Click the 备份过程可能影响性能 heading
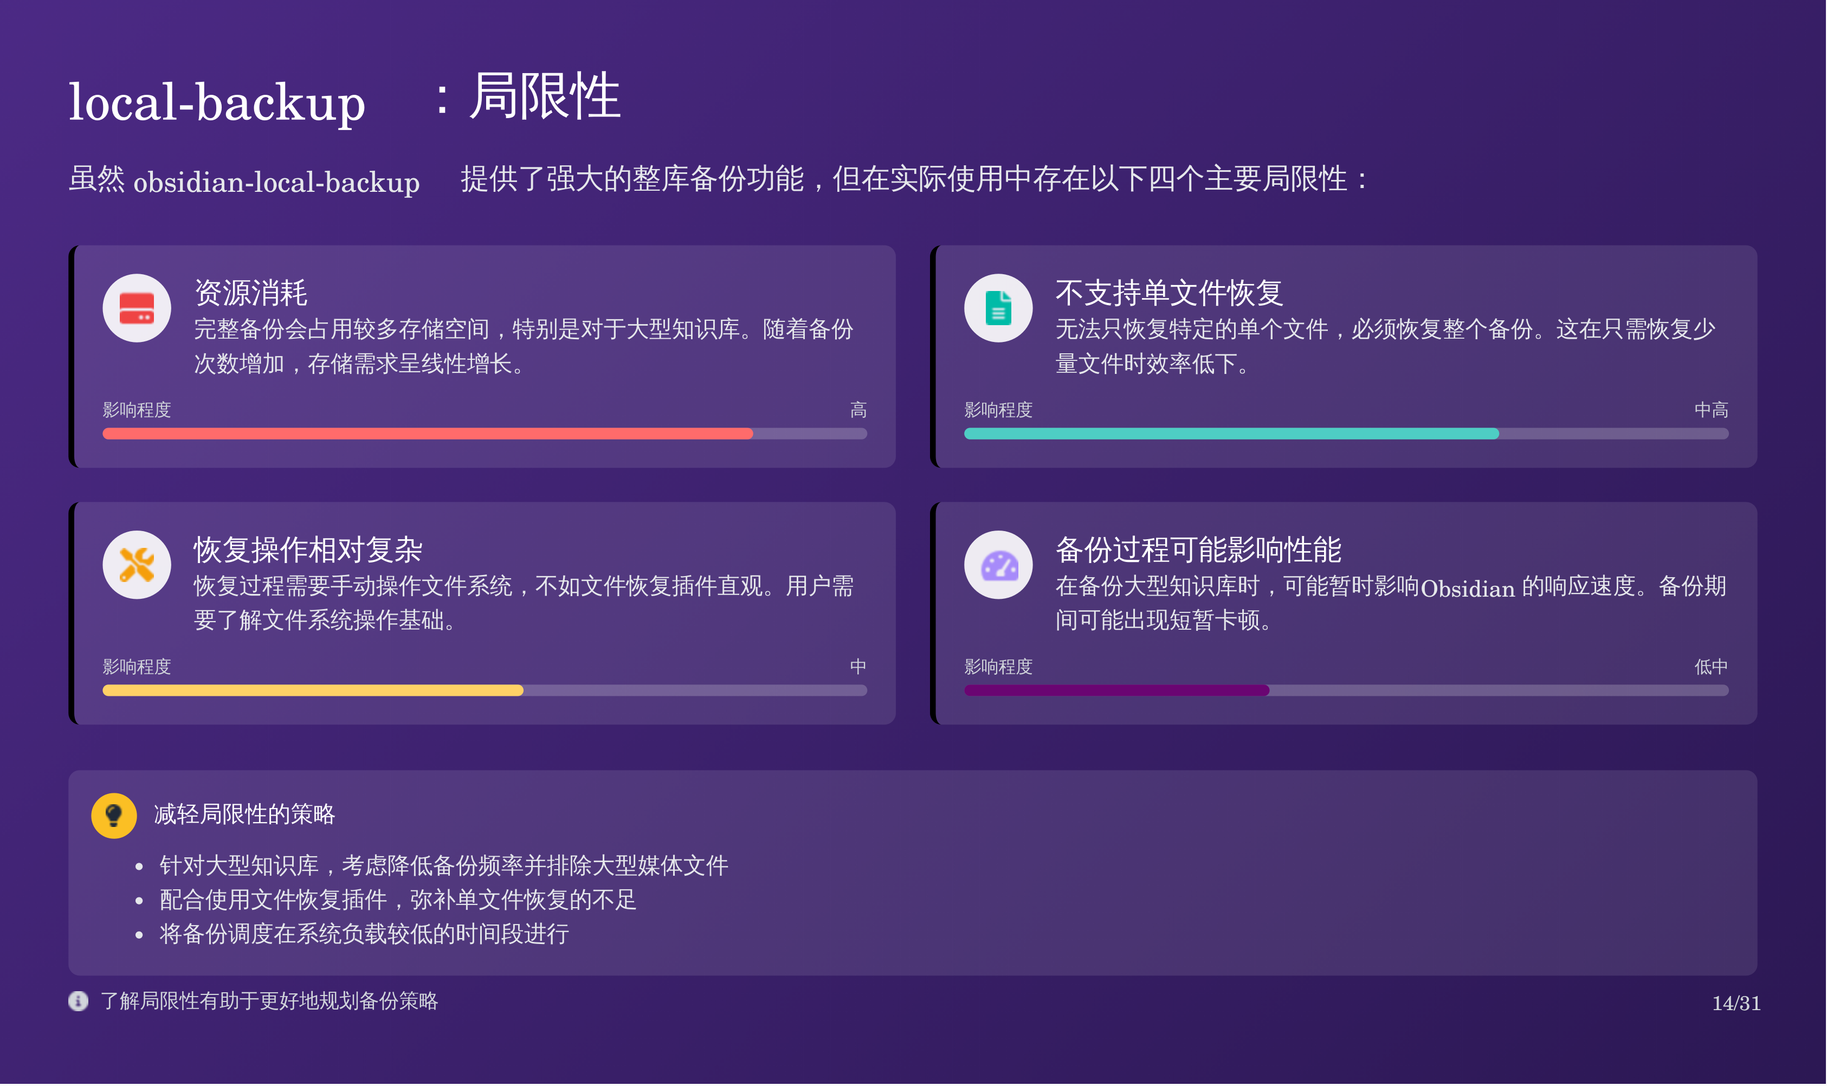This screenshot has height=1086, width=1827. 1198,550
